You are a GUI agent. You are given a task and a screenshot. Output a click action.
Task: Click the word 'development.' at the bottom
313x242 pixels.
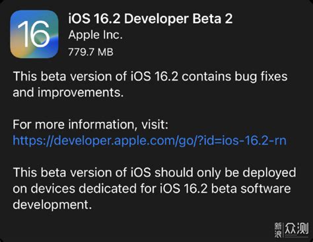click(x=52, y=205)
